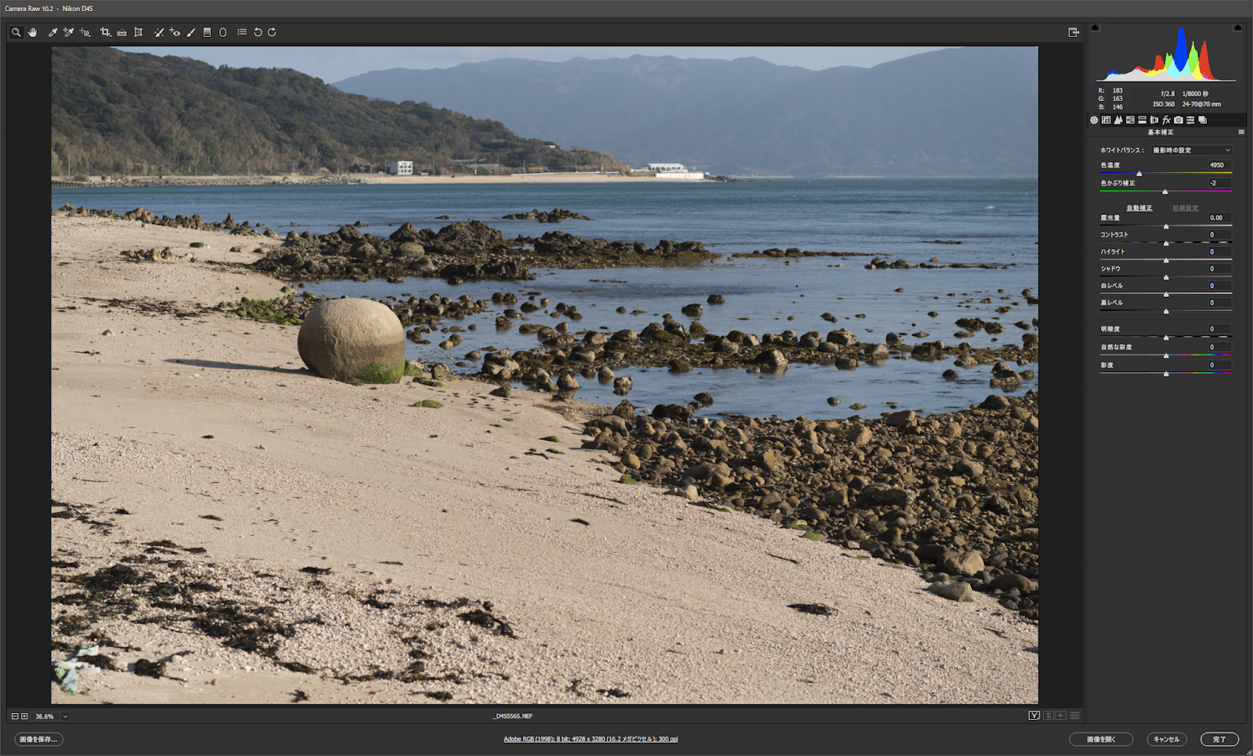This screenshot has height=756, width=1253.
Task: Select the Adjustment Brush tool
Action: click(x=191, y=32)
